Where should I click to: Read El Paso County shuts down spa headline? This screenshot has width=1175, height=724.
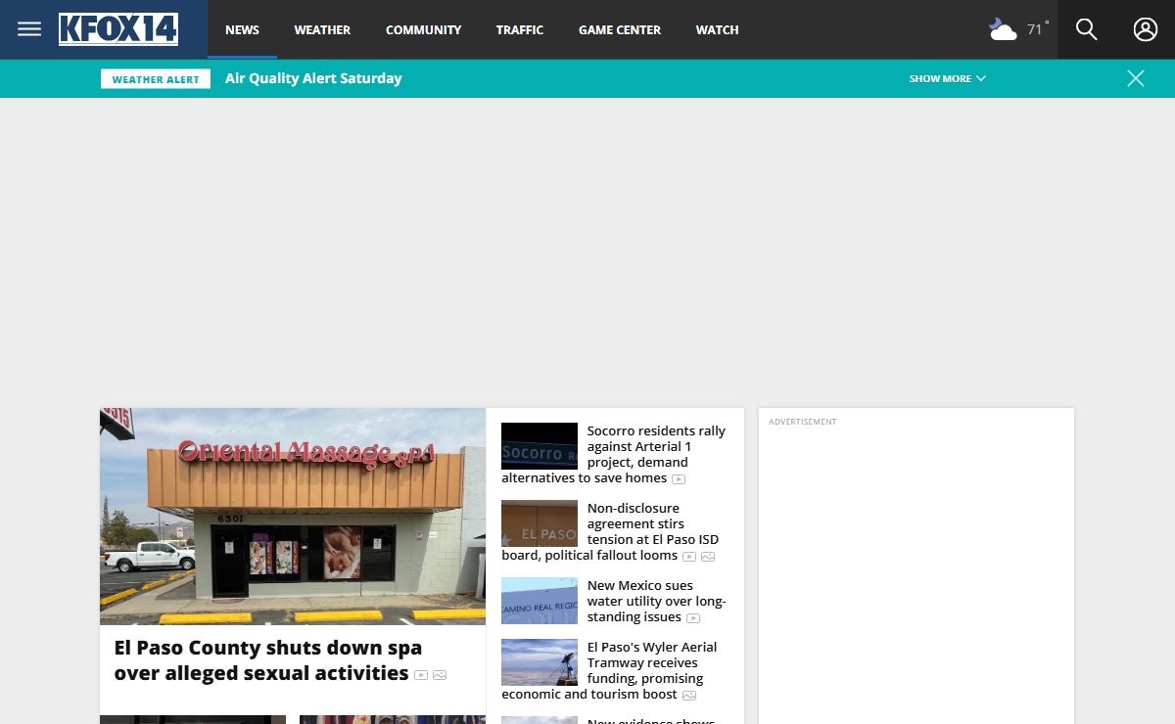tap(268, 660)
